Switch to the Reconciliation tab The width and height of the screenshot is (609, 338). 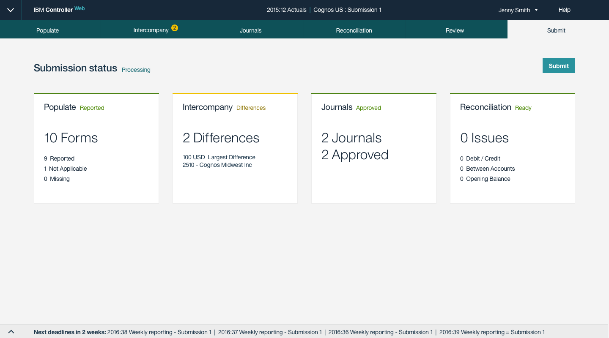click(x=354, y=30)
